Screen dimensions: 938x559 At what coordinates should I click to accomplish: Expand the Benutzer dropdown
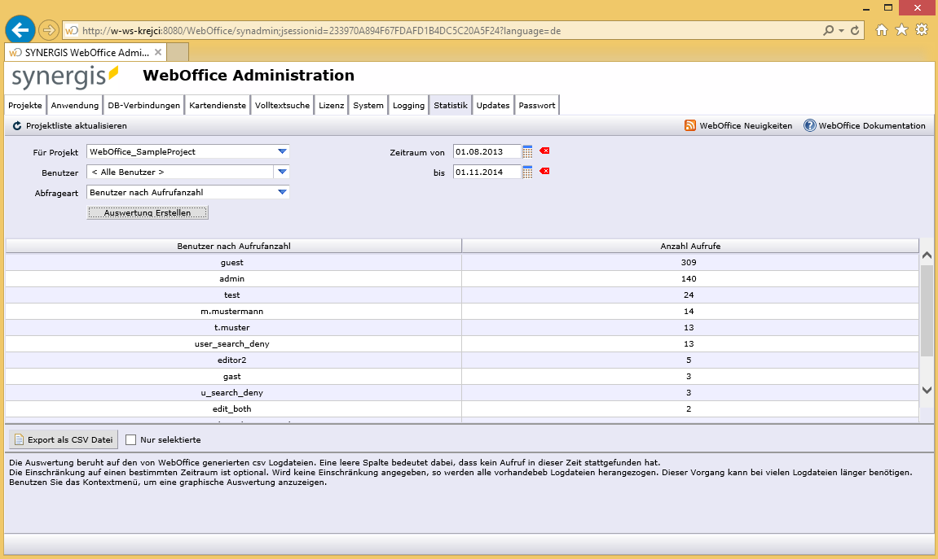281,171
